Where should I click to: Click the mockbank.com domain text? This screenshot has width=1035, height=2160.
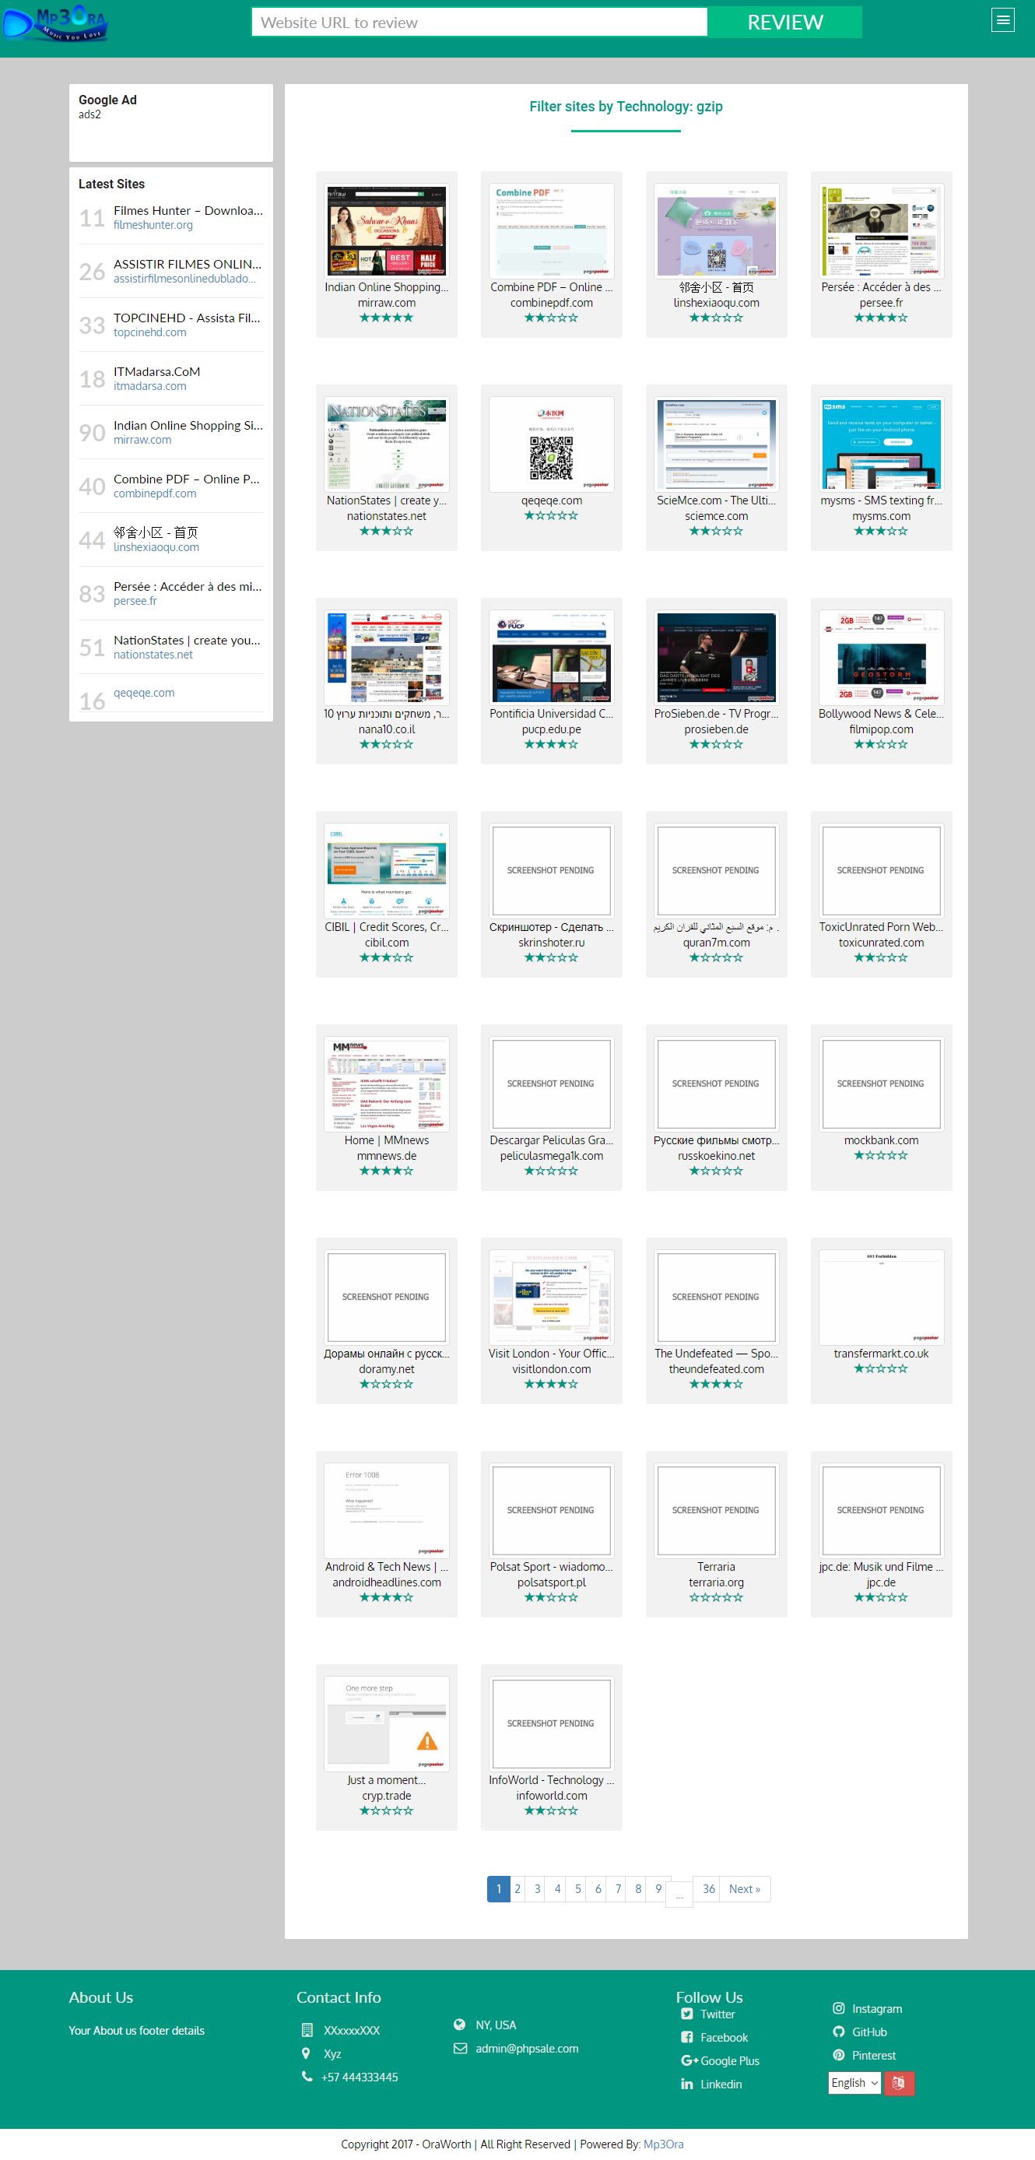pos(881,1140)
